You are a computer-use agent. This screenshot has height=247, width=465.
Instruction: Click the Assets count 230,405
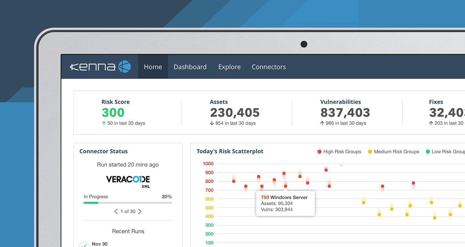tap(235, 112)
